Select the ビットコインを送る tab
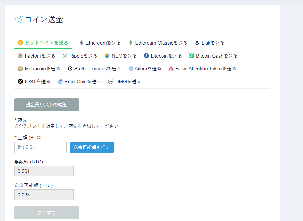Image resolution: width=303 pixels, height=221 pixels. click(x=43, y=43)
